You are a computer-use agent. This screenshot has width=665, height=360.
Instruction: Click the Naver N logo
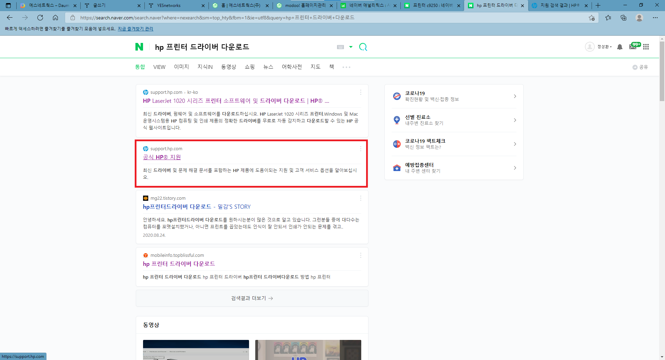tap(139, 47)
